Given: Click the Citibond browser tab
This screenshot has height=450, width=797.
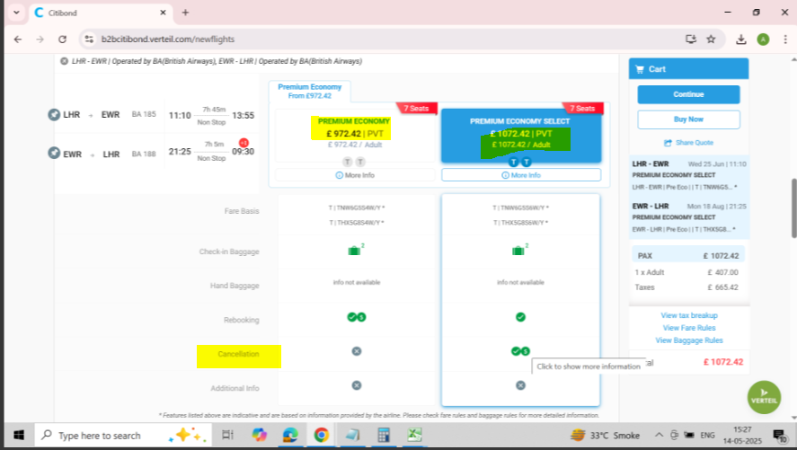Looking at the screenshot, I should [x=90, y=13].
